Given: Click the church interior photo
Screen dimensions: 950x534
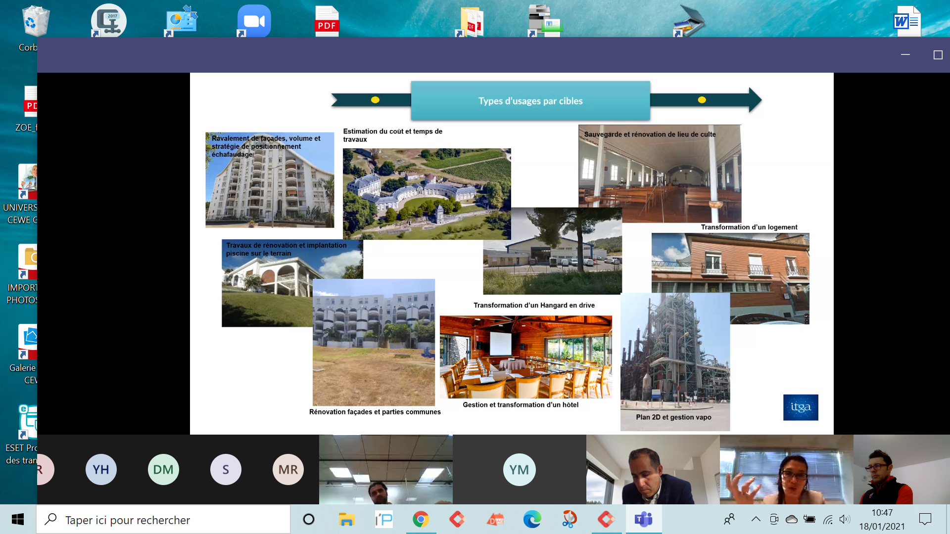Looking at the screenshot, I should pyautogui.click(x=660, y=174).
